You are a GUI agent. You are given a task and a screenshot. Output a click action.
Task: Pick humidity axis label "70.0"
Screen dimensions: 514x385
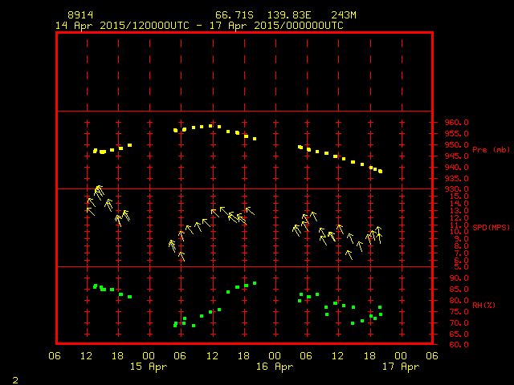459,322
